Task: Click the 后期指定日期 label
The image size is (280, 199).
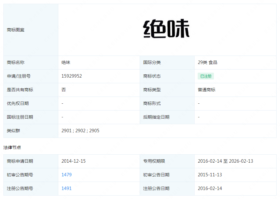Action: 156,117
